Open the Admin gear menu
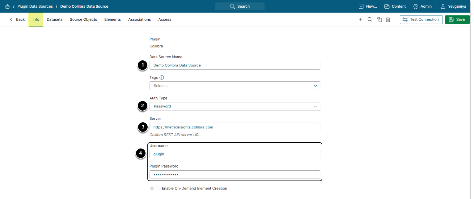The image size is (474, 199). 422,6
